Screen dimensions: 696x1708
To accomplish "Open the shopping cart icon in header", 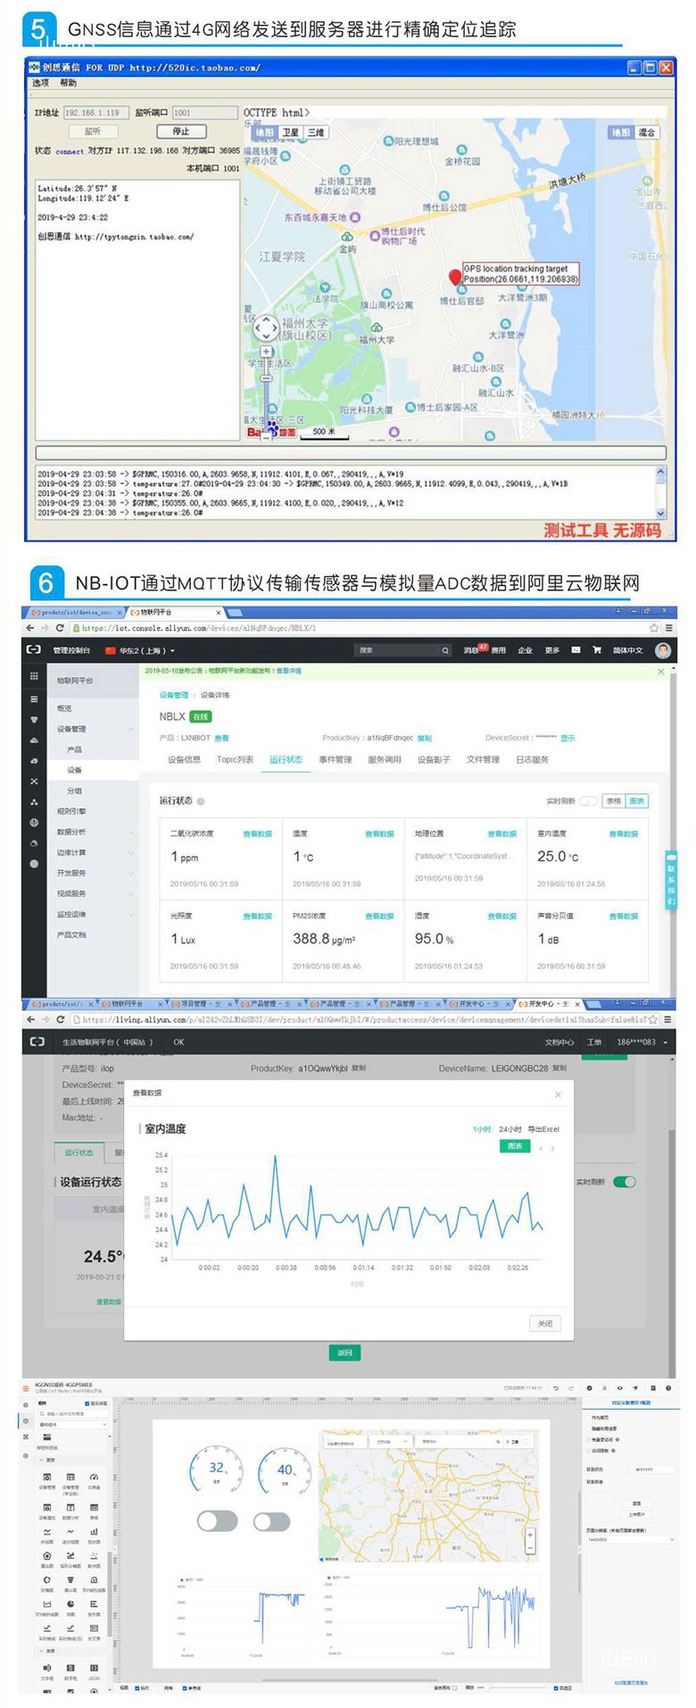I will point(597,650).
